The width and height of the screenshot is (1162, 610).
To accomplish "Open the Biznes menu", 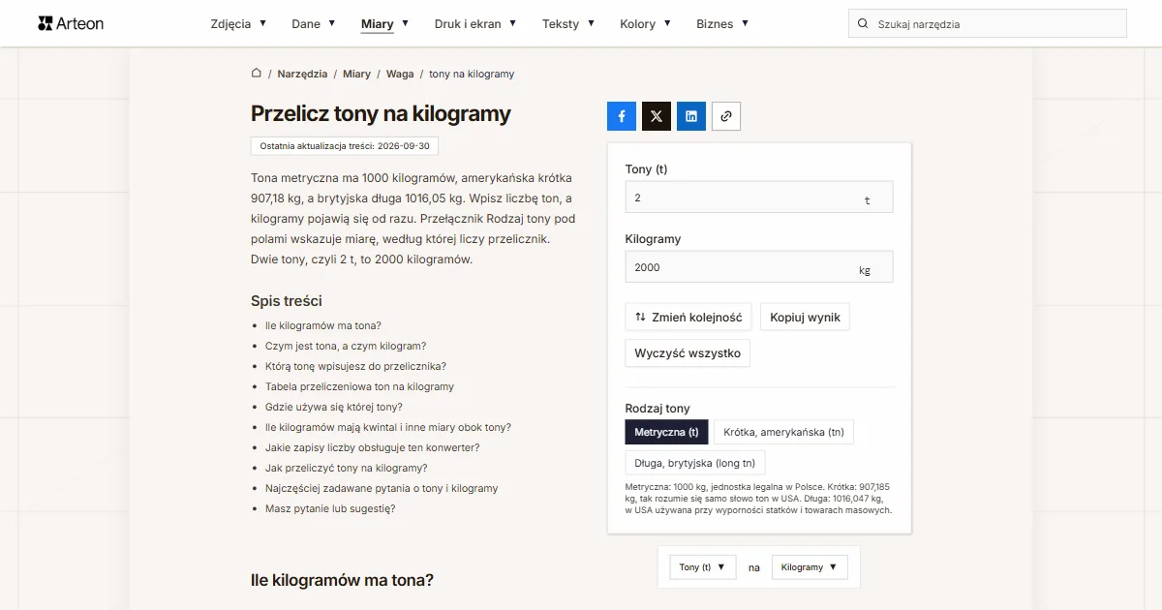I will 722,24.
